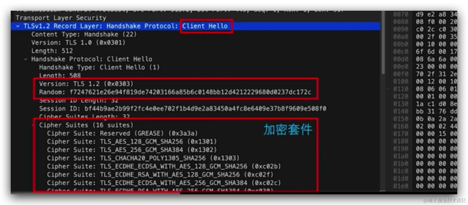
Task: Collapse the TLSv1.2 Record Layer row
Action: click(x=18, y=26)
